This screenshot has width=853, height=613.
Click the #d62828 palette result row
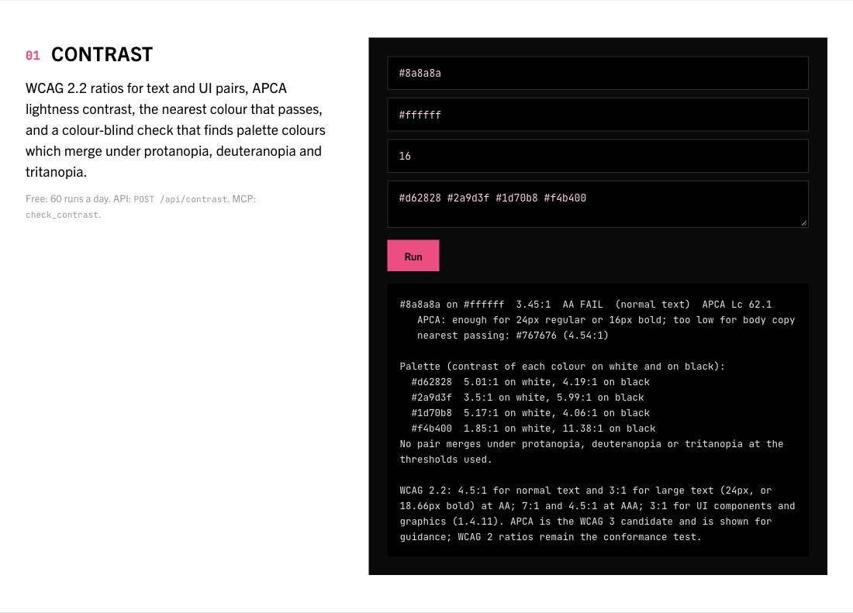(x=530, y=382)
